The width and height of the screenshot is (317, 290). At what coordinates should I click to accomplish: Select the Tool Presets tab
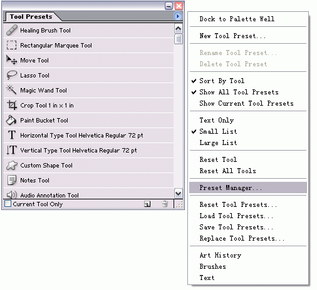(31, 17)
